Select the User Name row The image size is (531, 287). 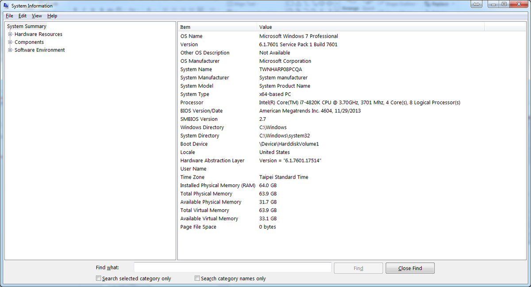[x=353, y=169]
